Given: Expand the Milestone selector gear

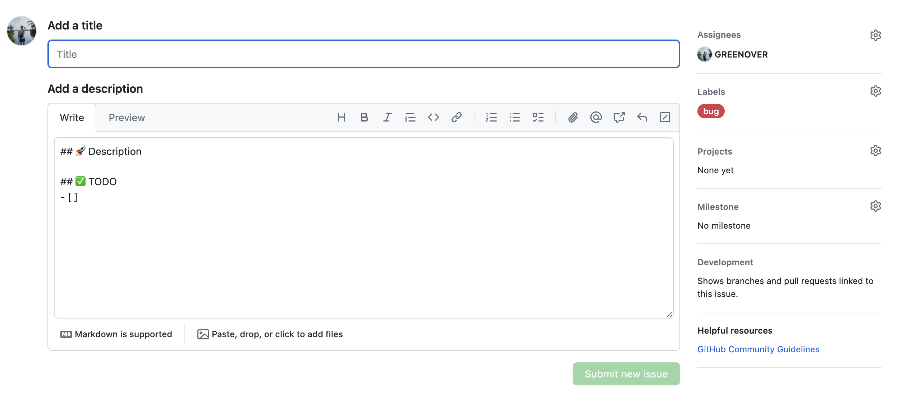Looking at the screenshot, I should [x=875, y=206].
